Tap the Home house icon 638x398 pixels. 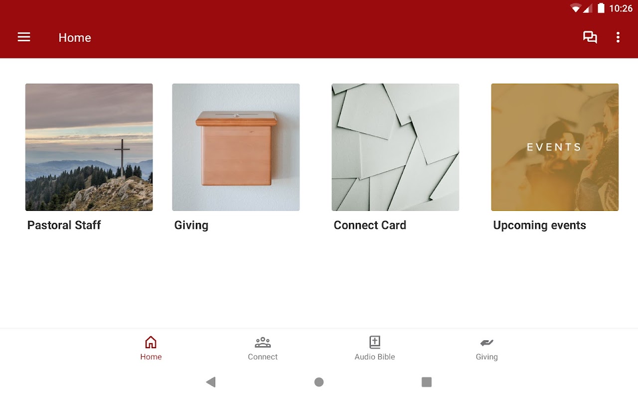[x=151, y=342]
